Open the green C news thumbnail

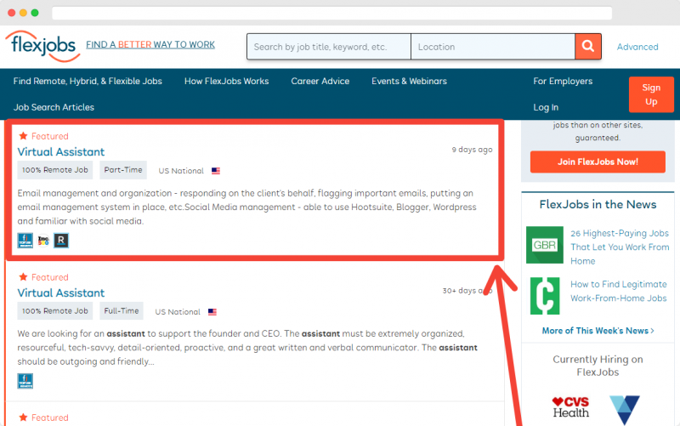[545, 296]
